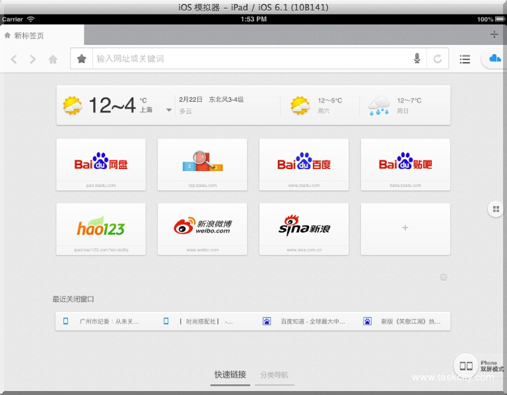Click the 最近关闭窗口 heading

pyautogui.click(x=73, y=299)
